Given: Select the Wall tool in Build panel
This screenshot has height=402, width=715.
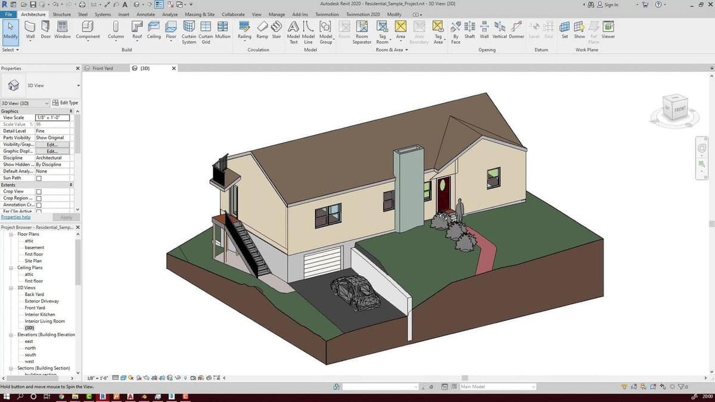Looking at the screenshot, I should click(30, 31).
